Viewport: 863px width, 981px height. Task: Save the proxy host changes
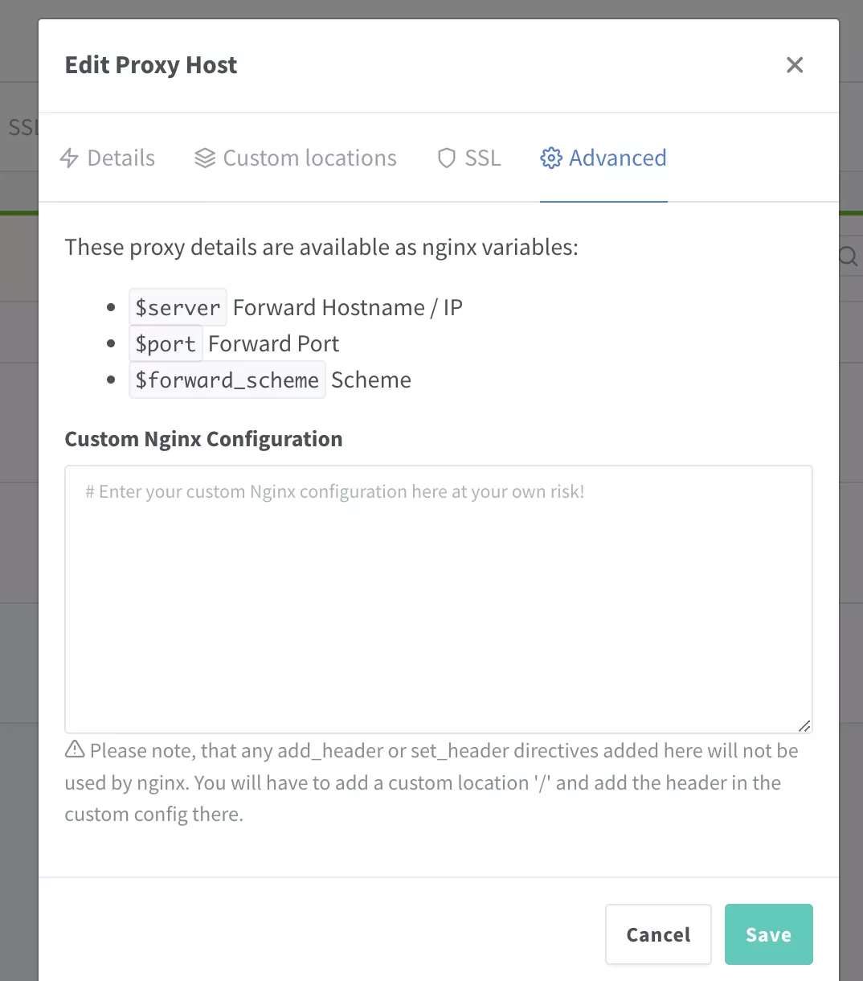[768, 934]
